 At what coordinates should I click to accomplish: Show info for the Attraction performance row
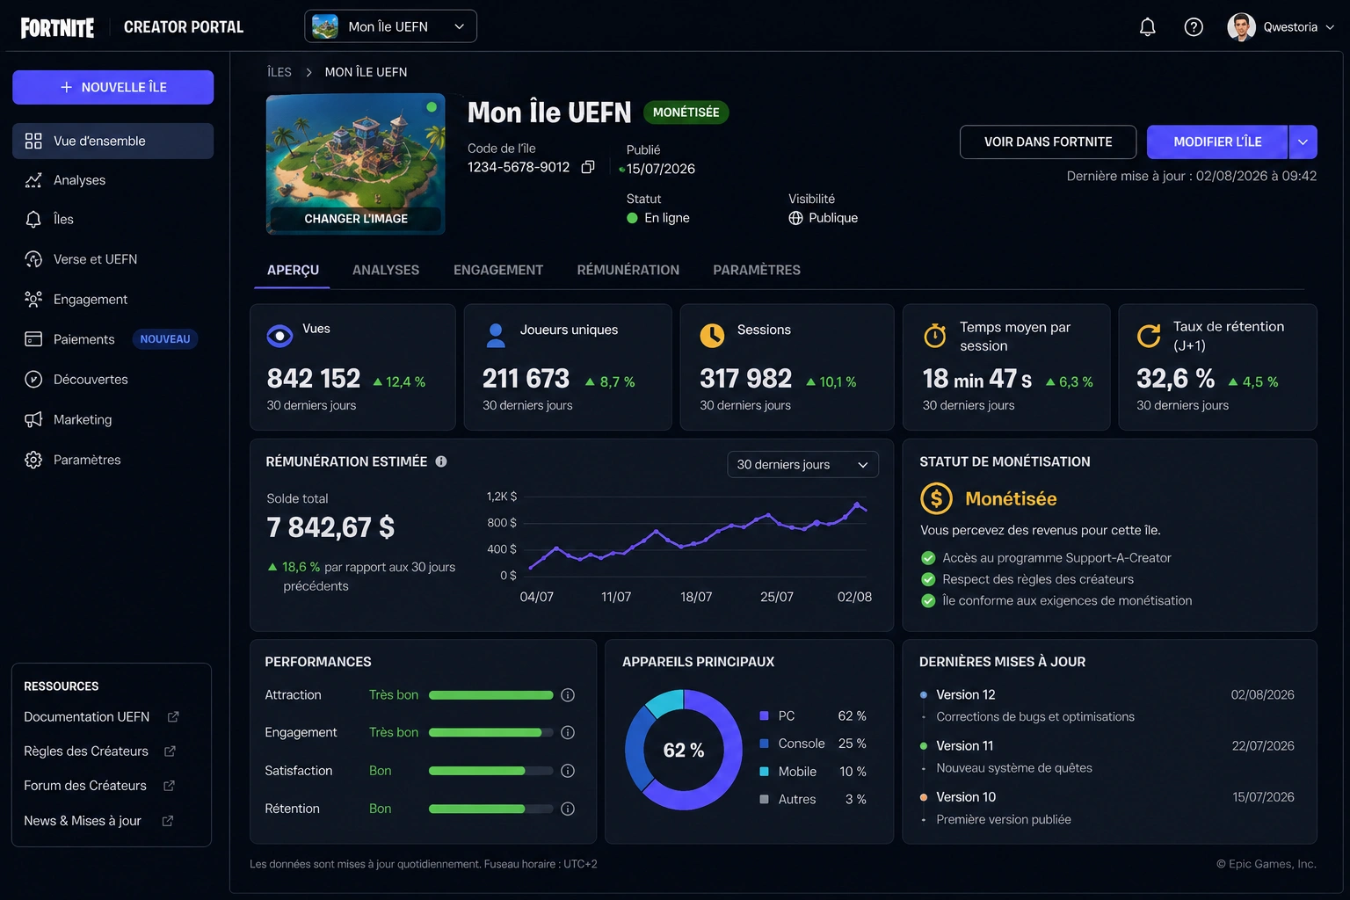(x=568, y=695)
